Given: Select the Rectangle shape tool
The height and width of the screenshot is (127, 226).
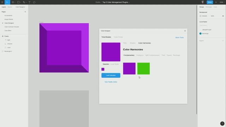Looking at the screenshot, I should [x=18, y=2].
